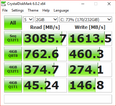Start the 4KiB Q8T8 test
Screen dimensions: 116x106
[x=13, y=54]
